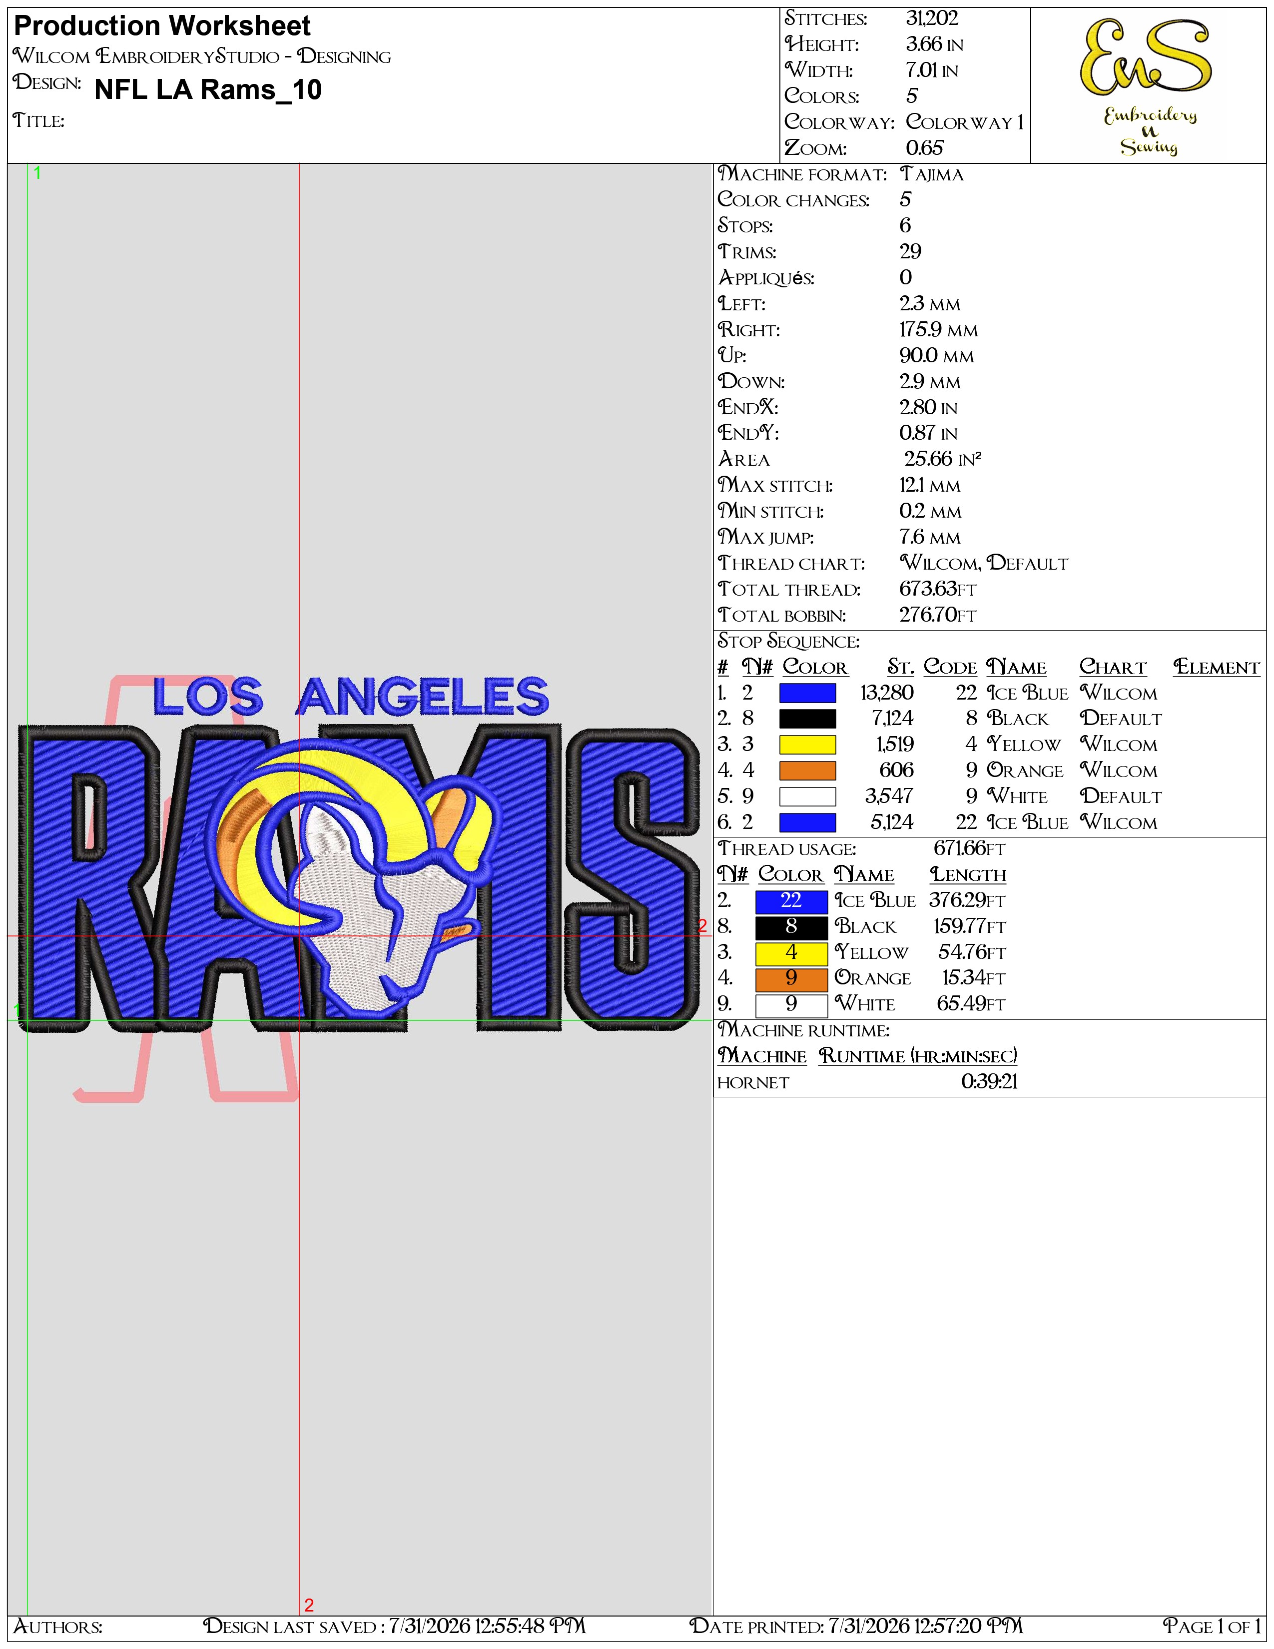Click the 'Production Worksheet' heading

(162, 25)
